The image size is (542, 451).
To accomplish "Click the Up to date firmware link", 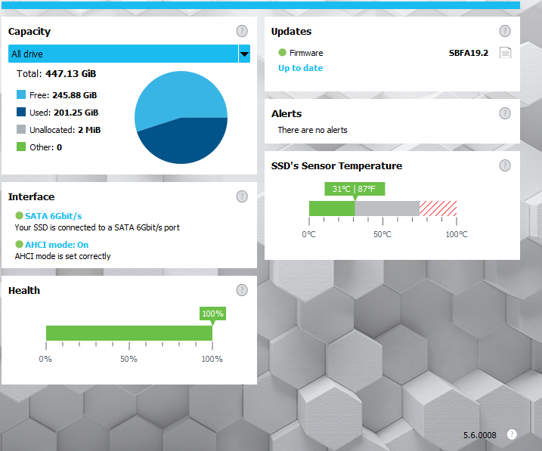I will point(300,68).
